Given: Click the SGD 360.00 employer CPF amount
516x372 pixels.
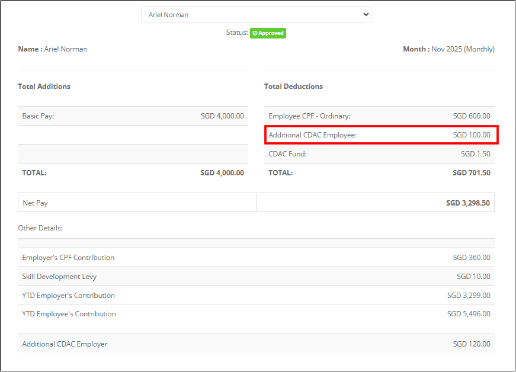Looking at the screenshot, I should click(472, 258).
